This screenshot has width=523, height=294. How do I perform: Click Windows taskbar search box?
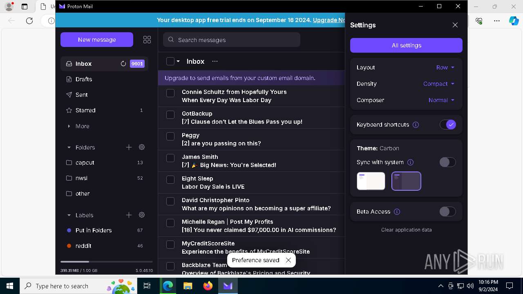(x=78, y=286)
